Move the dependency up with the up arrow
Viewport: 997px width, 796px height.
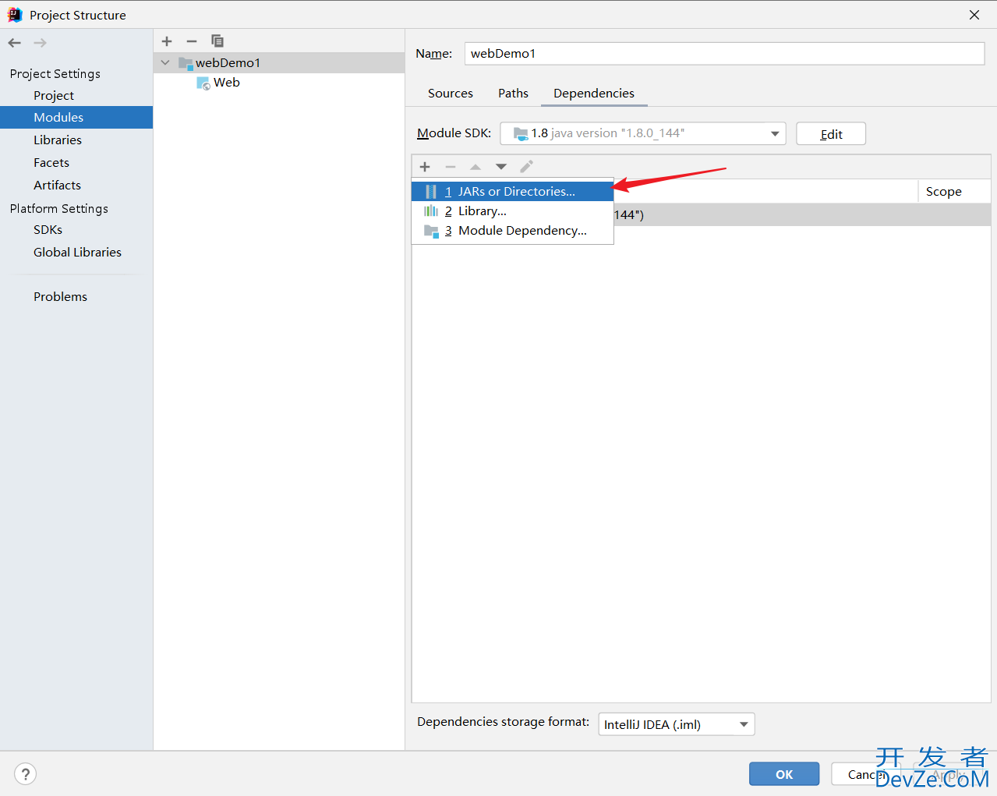[476, 167]
